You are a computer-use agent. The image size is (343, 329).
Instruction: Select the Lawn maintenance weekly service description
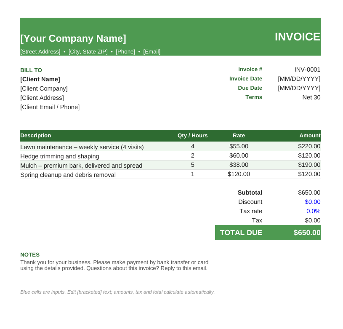[82, 147]
